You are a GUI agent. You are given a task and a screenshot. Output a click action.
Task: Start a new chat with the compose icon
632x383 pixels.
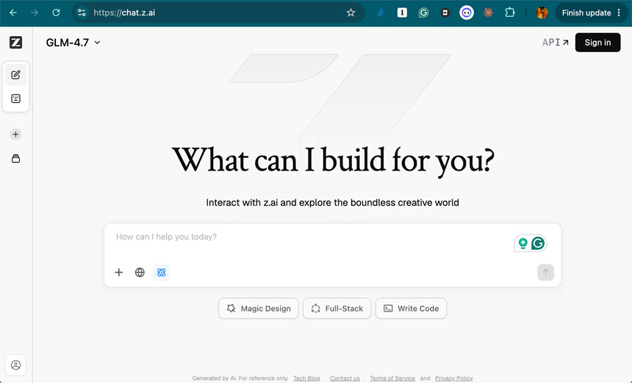point(15,75)
